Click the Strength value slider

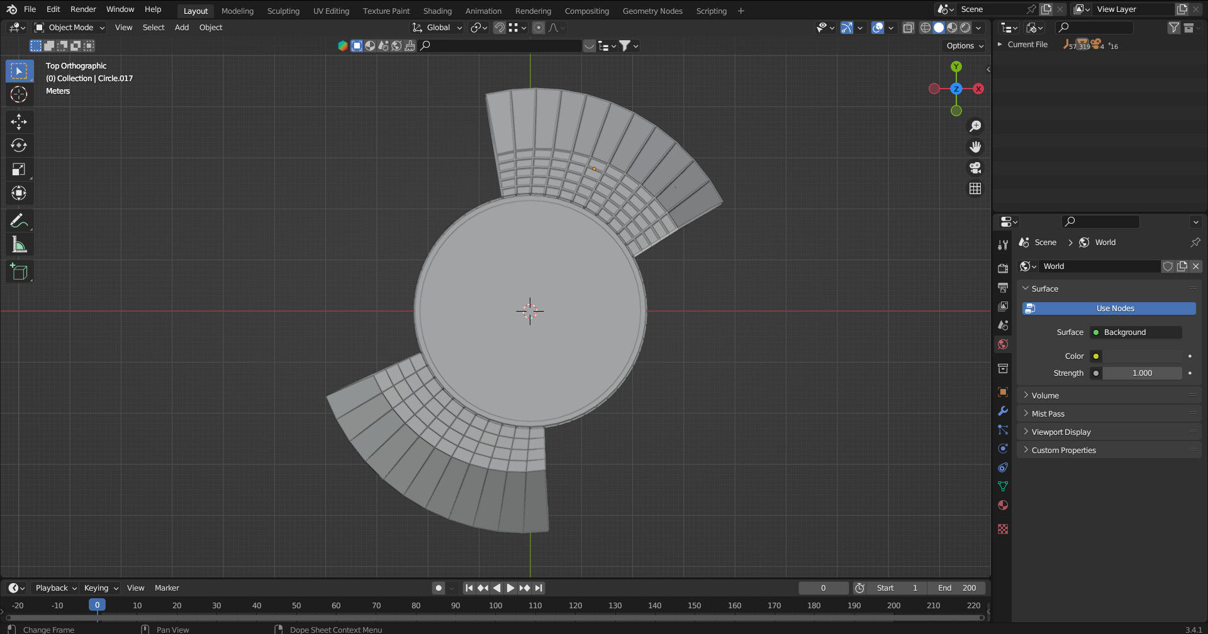pos(1141,373)
